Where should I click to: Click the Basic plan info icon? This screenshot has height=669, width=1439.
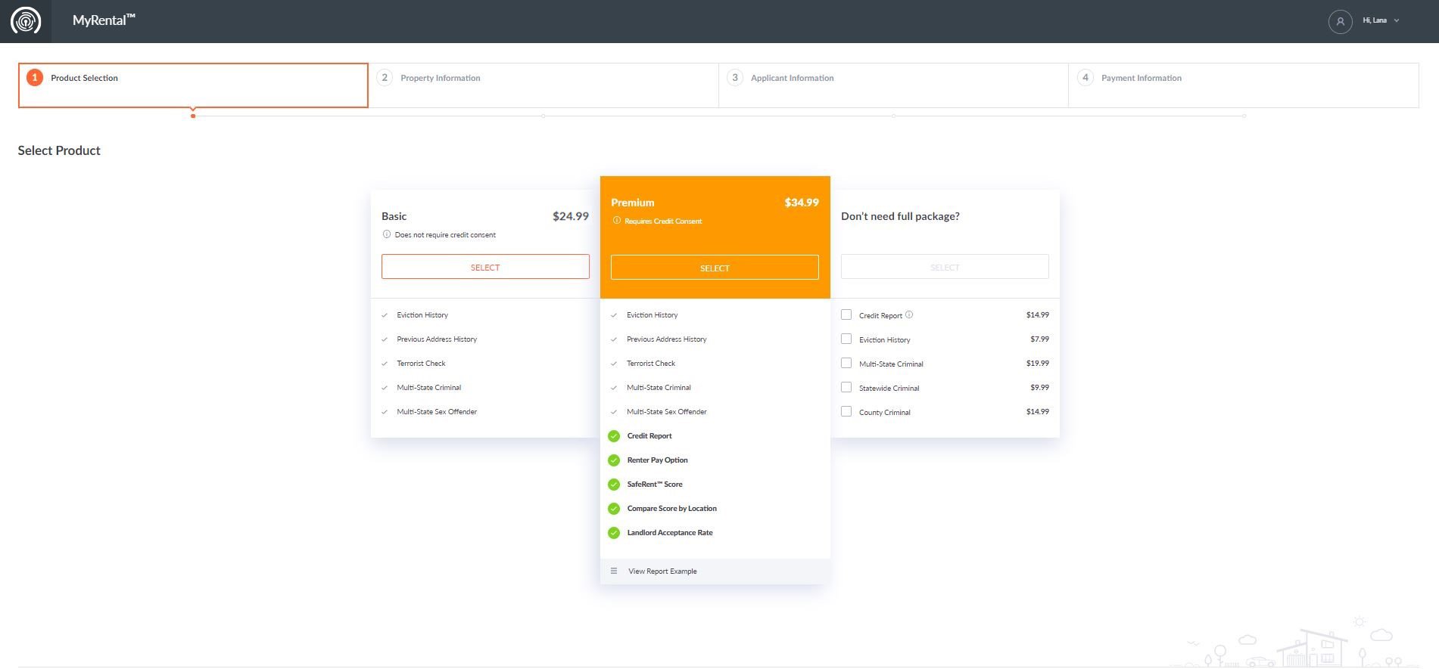pyautogui.click(x=387, y=234)
